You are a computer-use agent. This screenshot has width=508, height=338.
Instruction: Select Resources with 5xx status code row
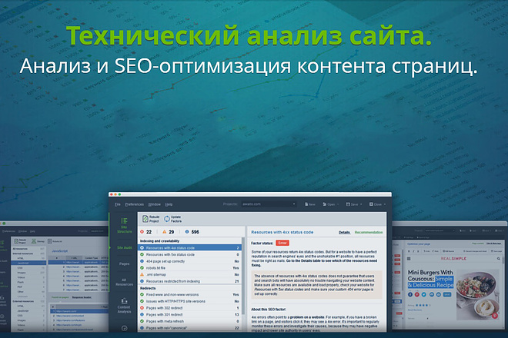190,254
